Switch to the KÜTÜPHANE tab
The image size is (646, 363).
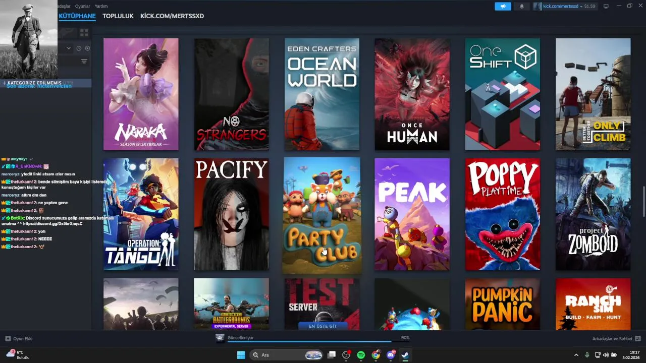coord(77,16)
